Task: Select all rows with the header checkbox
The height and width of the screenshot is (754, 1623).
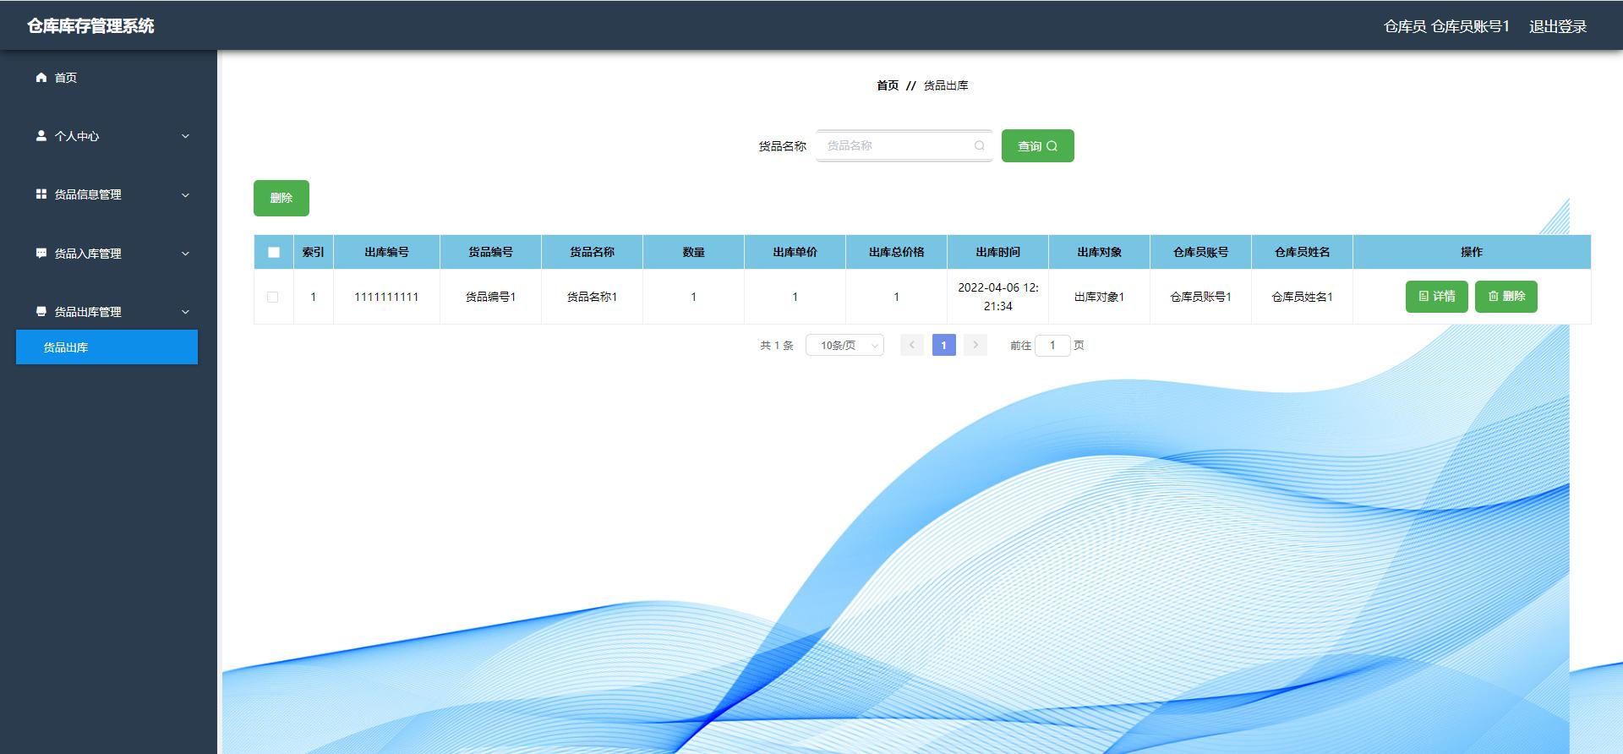Action: click(x=274, y=252)
